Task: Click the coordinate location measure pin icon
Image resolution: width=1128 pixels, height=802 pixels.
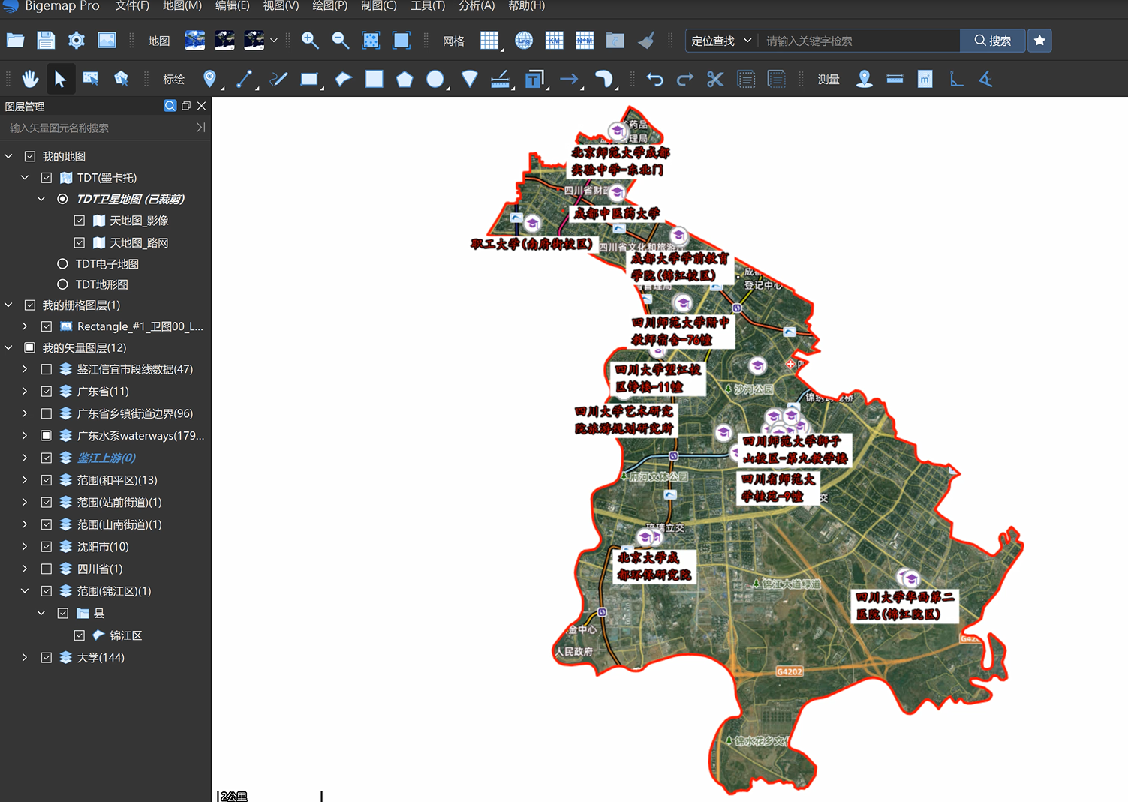Action: [x=865, y=79]
